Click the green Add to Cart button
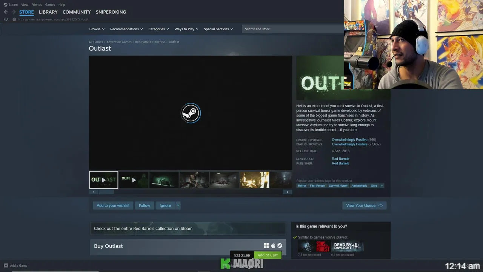The image size is (483, 272). pos(268,255)
